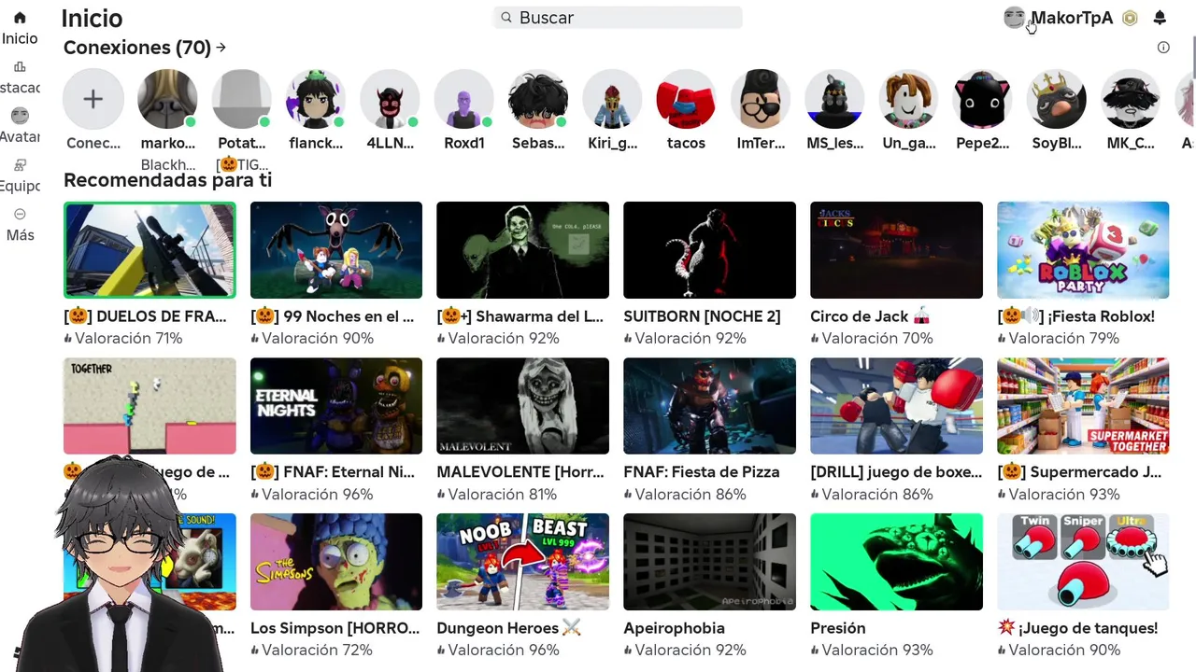Open the Conexiones (70) heading link

pos(137,48)
